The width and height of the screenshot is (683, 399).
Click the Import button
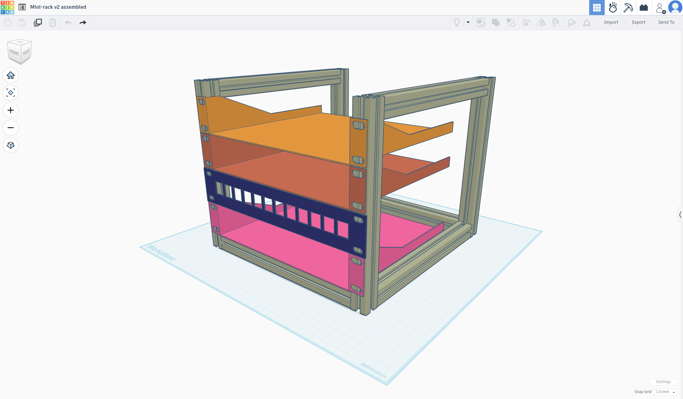(x=611, y=23)
